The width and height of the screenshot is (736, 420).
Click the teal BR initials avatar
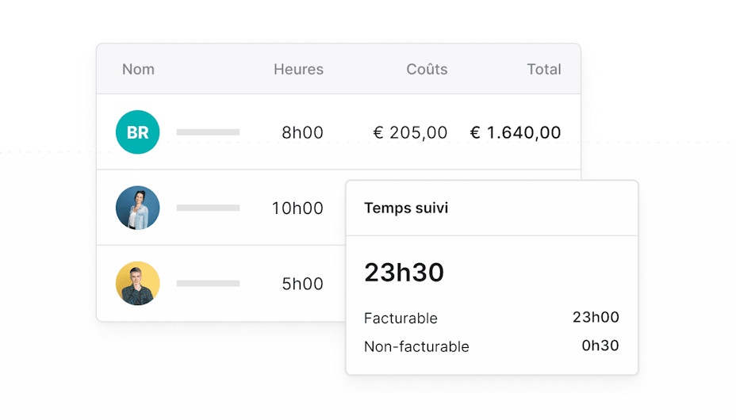[x=137, y=132]
